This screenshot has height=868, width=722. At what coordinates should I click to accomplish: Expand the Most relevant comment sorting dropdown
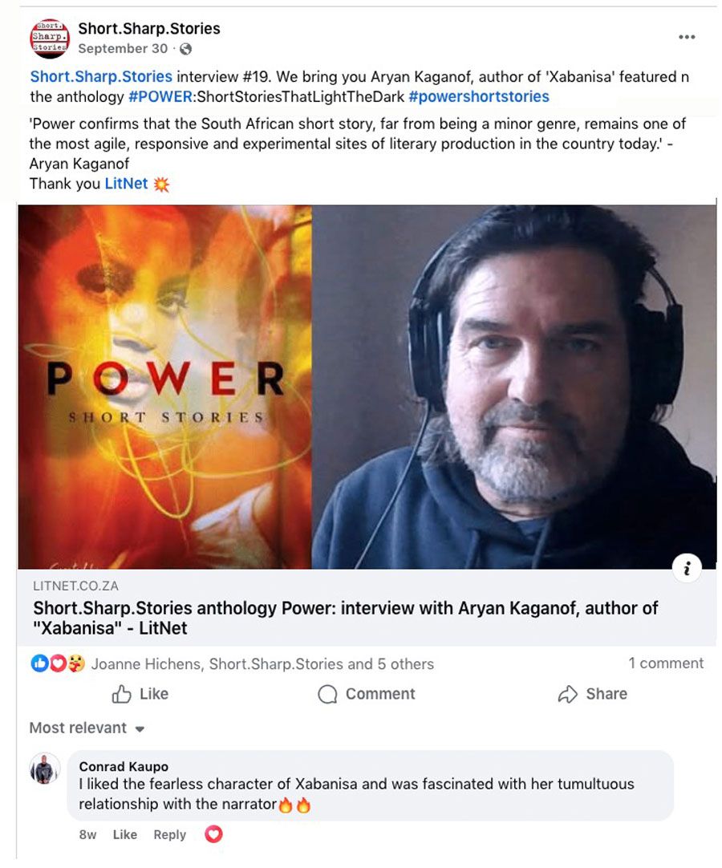(87, 728)
